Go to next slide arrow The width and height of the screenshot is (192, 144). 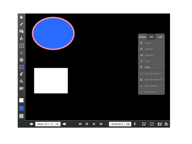click(x=64, y=124)
